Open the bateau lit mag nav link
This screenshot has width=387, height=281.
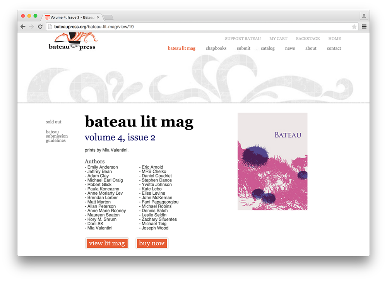(182, 48)
